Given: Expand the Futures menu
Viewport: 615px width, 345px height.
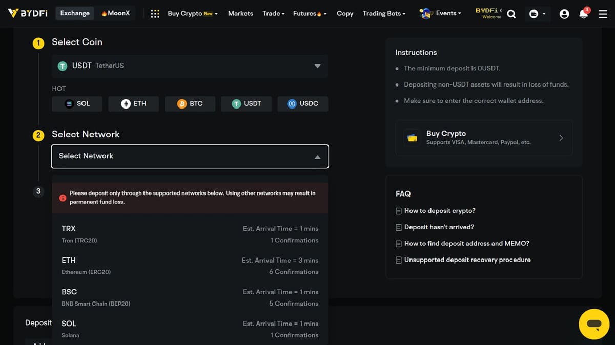Looking at the screenshot, I should click(310, 14).
